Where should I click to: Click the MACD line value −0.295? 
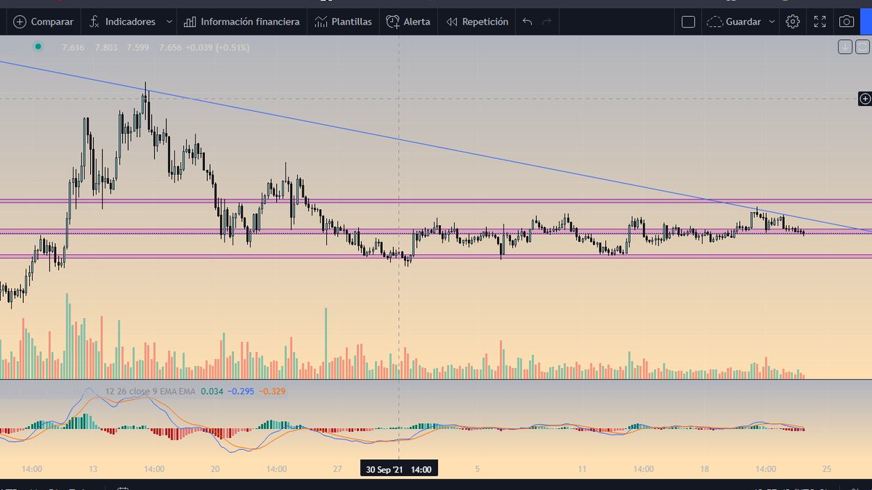tap(241, 391)
